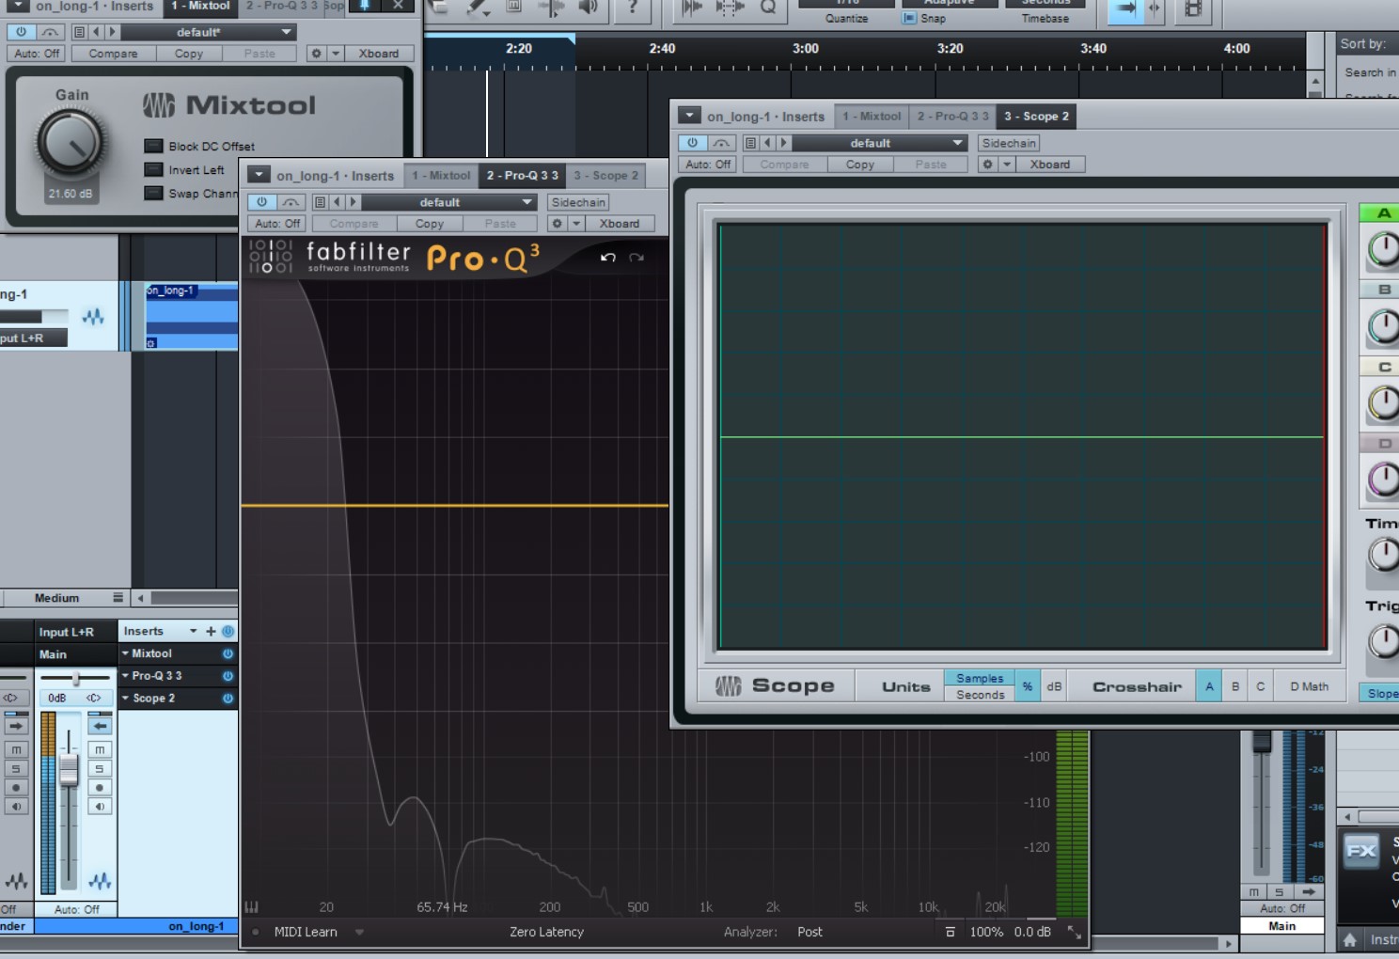Click MIDI Learn in Pro-Q 3
The width and height of the screenshot is (1399, 959).
(x=306, y=932)
